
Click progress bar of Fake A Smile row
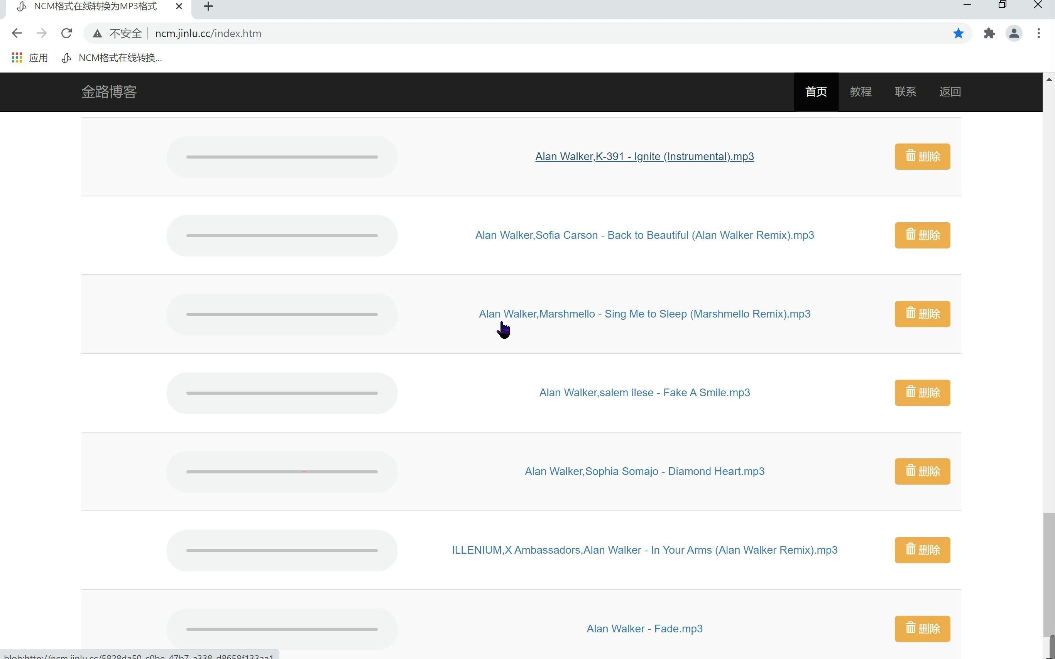(x=282, y=393)
